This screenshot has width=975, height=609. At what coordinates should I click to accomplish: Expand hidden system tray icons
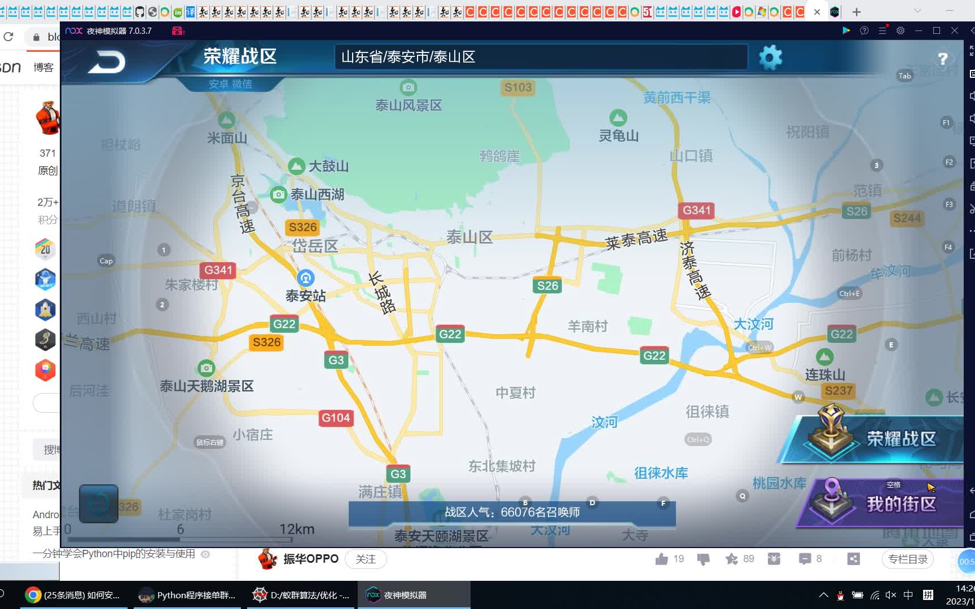[x=823, y=594]
